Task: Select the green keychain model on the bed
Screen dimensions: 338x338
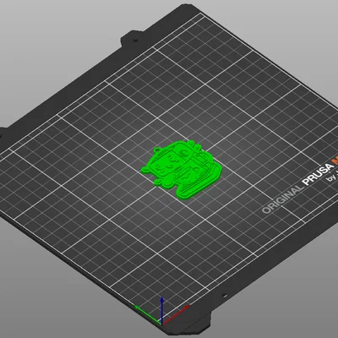Action: tap(181, 169)
